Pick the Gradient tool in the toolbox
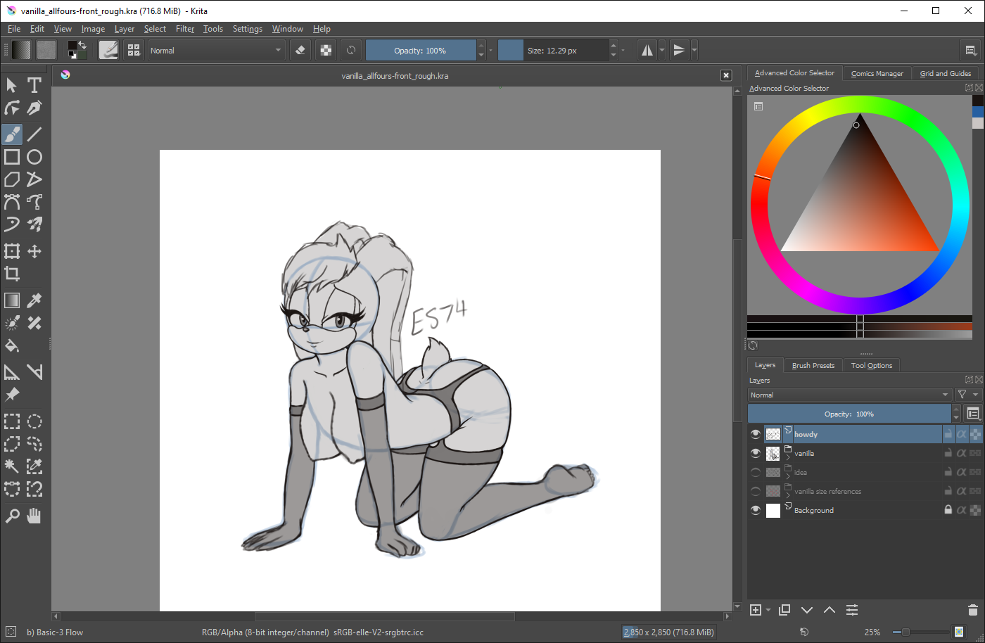The height and width of the screenshot is (643, 985). [12, 300]
